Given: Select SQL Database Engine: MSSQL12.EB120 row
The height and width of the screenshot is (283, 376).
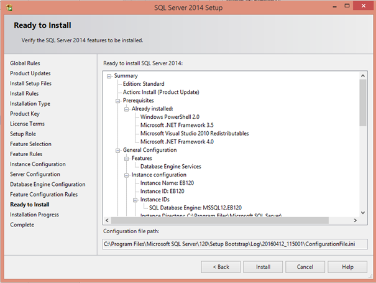Looking at the screenshot, I should click(195, 208).
